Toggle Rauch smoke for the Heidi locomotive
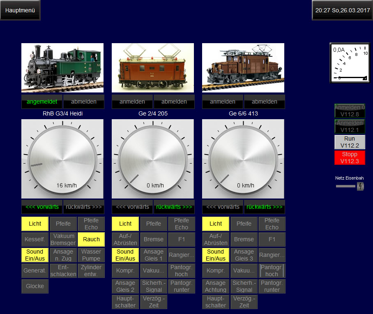 [x=91, y=239]
